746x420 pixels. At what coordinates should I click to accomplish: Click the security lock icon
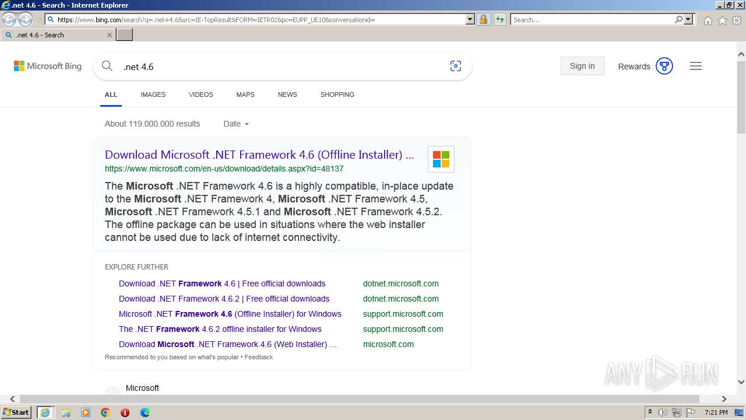coord(483,20)
